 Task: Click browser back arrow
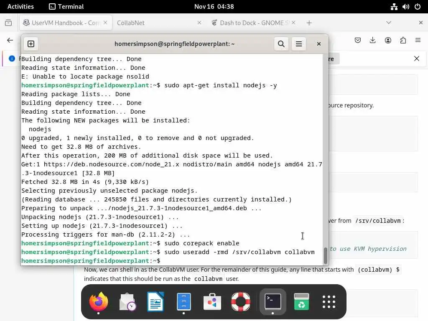(x=10, y=41)
